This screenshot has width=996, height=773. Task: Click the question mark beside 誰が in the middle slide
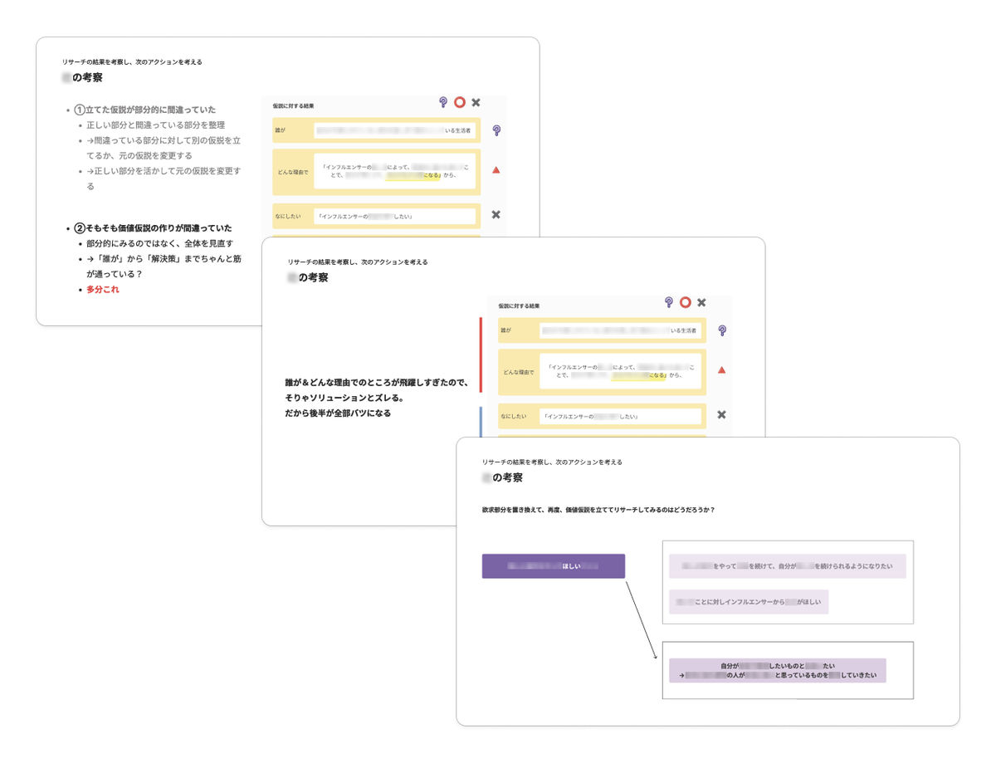722,330
